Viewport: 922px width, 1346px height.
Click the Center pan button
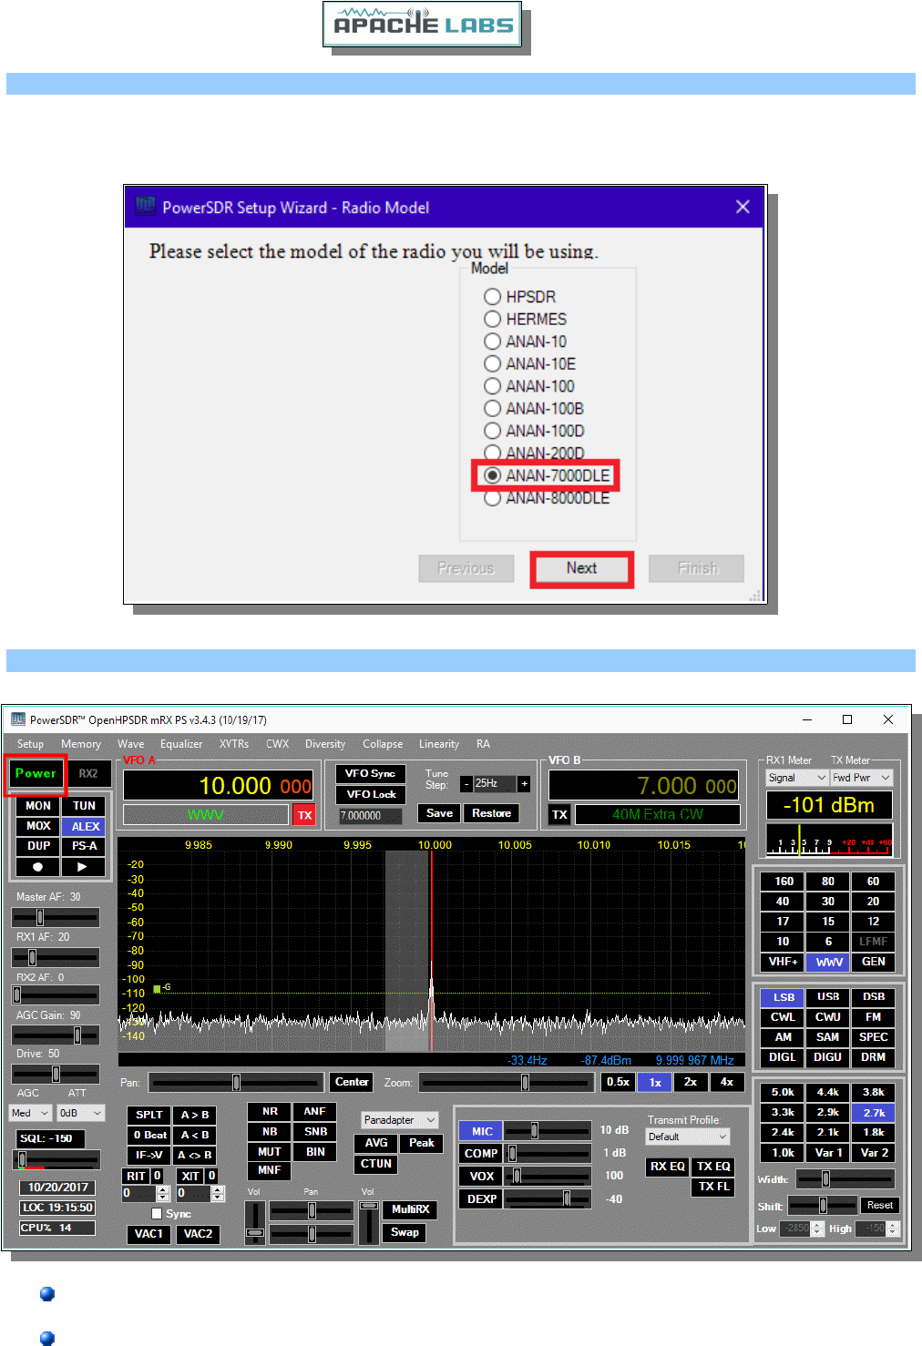[x=352, y=1082]
